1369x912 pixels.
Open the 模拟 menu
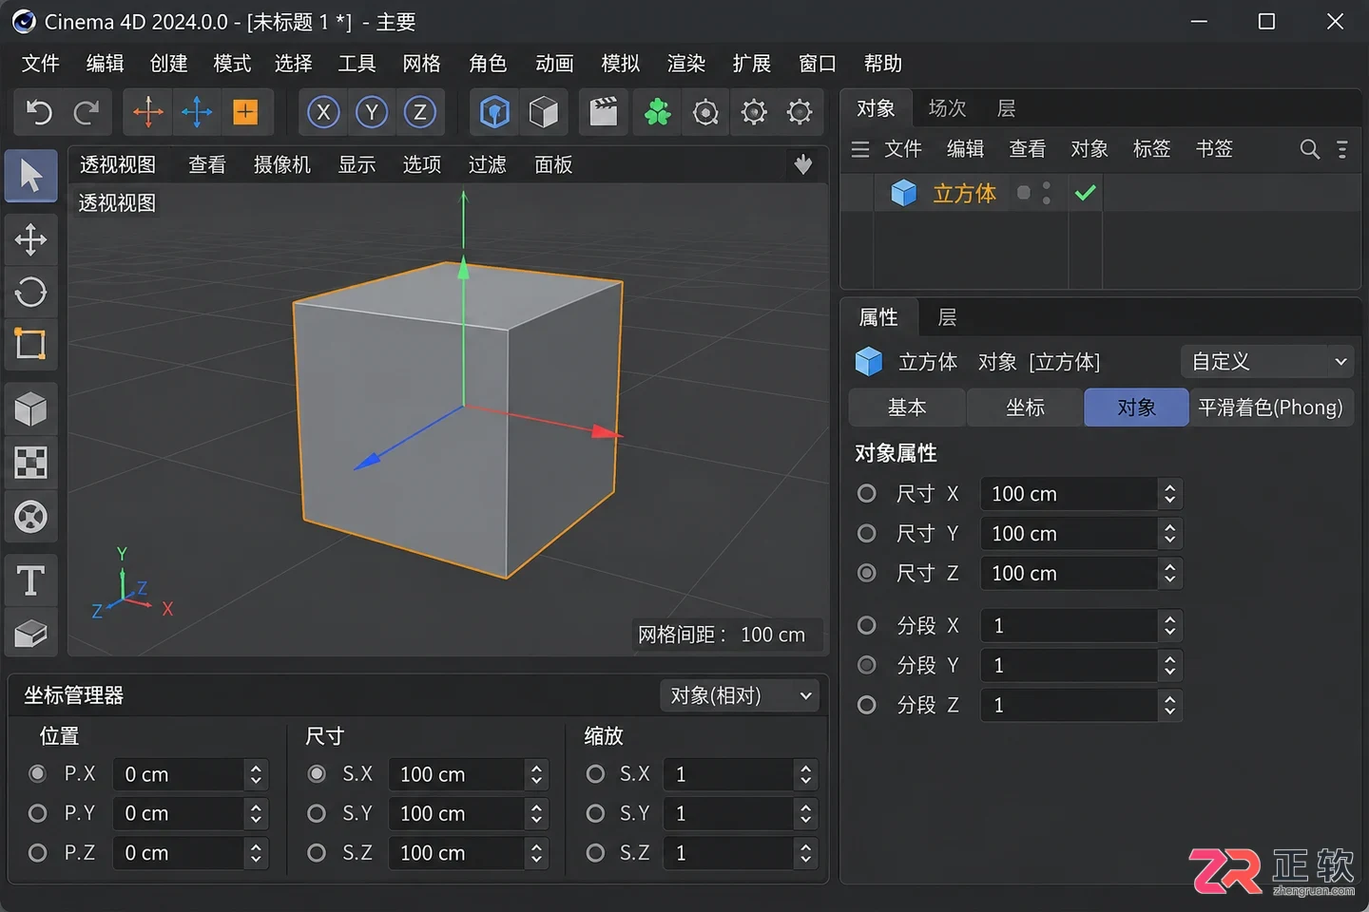pyautogui.click(x=620, y=64)
